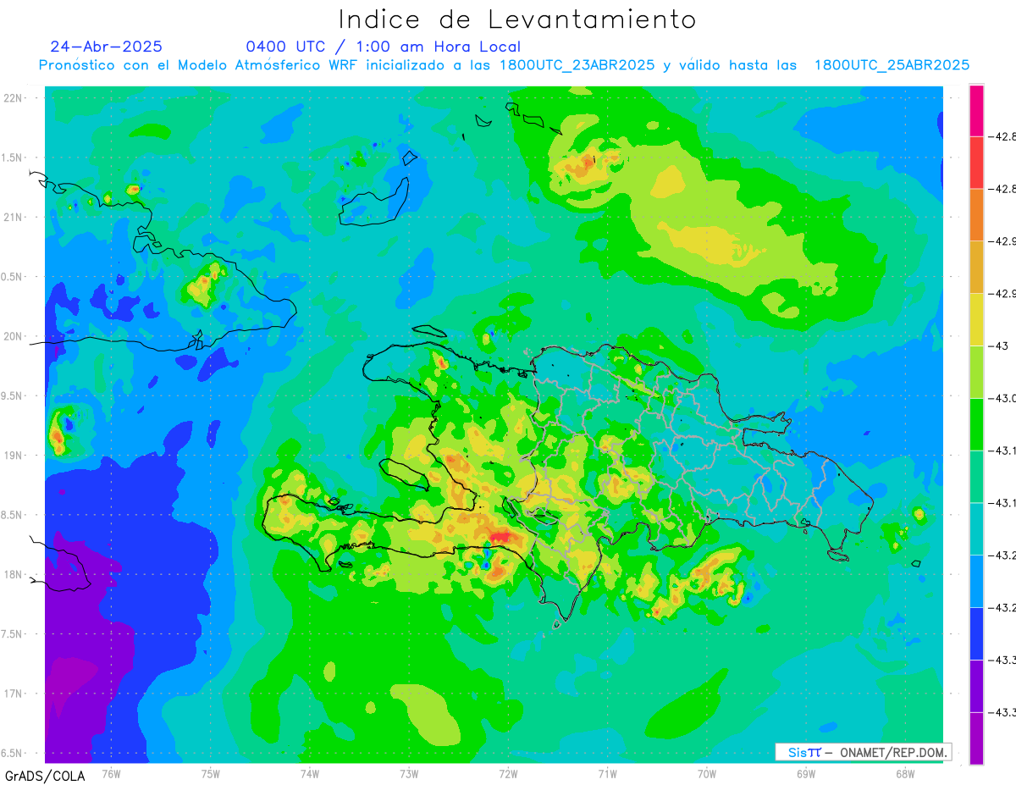1016x785 pixels.
Task: Select the date '24-Abr-2025'
Action: pyautogui.click(x=107, y=47)
